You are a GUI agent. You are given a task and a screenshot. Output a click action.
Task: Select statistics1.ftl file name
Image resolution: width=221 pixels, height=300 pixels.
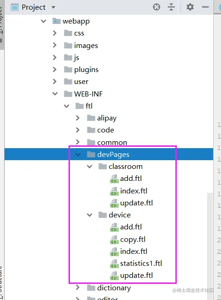[141, 264]
